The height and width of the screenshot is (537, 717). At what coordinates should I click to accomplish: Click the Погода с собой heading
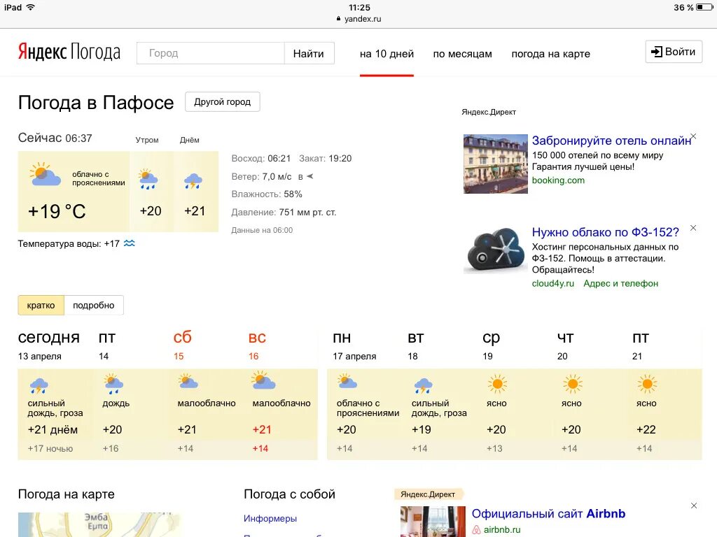289,494
